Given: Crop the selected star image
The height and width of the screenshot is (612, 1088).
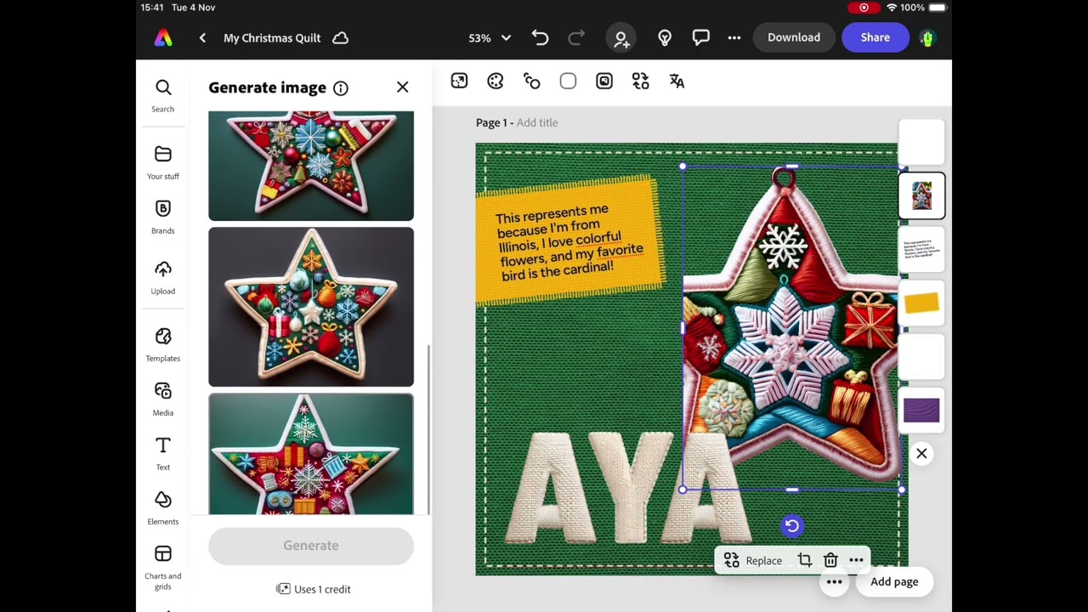Looking at the screenshot, I should pos(805,561).
